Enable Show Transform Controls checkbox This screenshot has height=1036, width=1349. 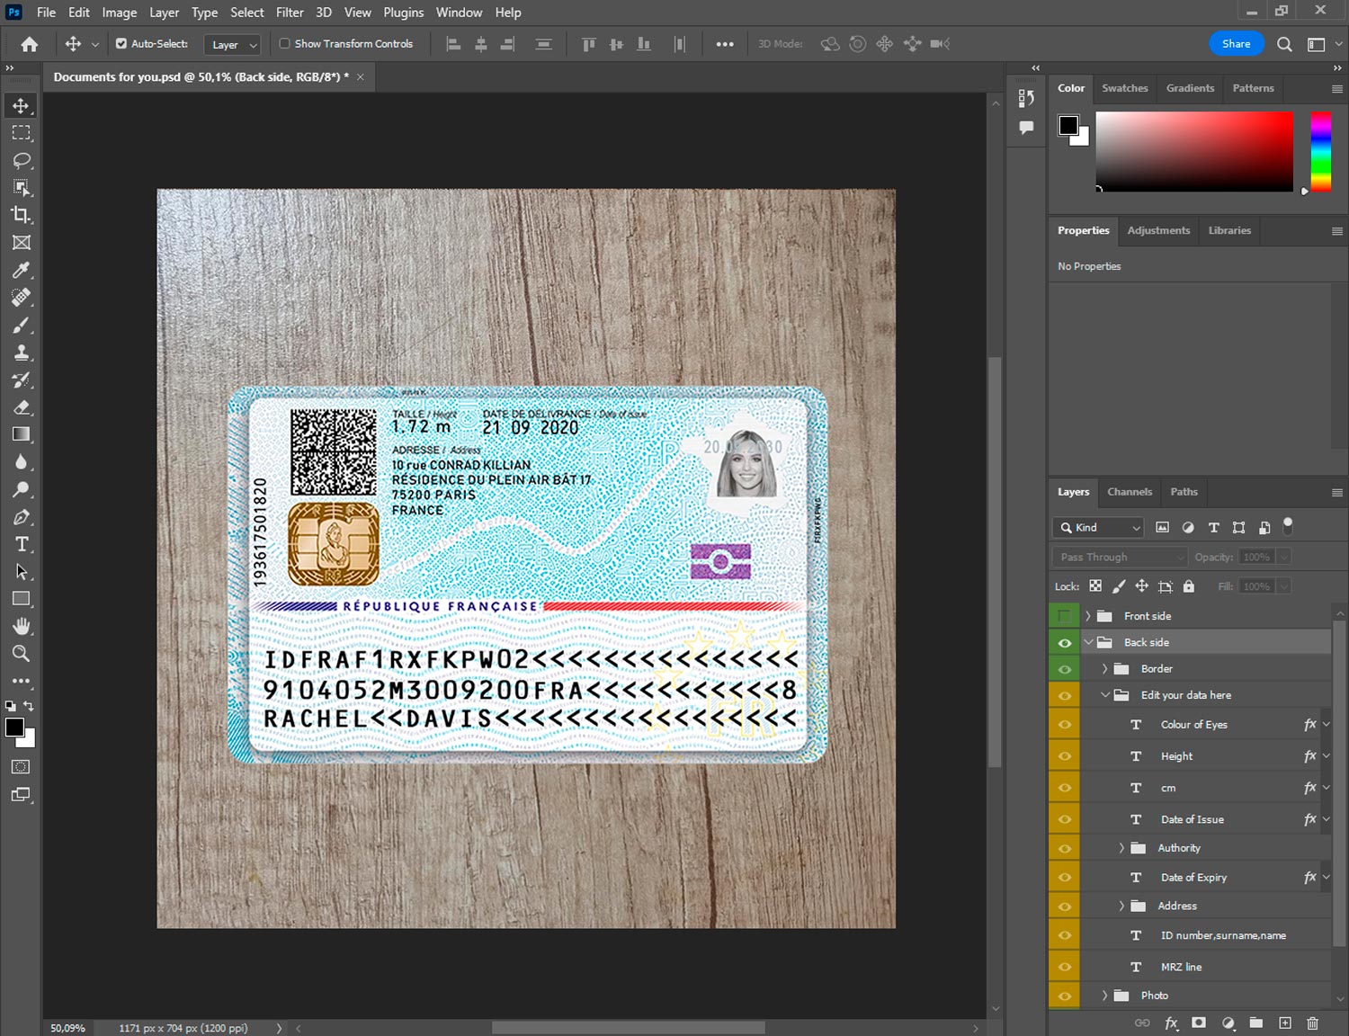point(284,43)
